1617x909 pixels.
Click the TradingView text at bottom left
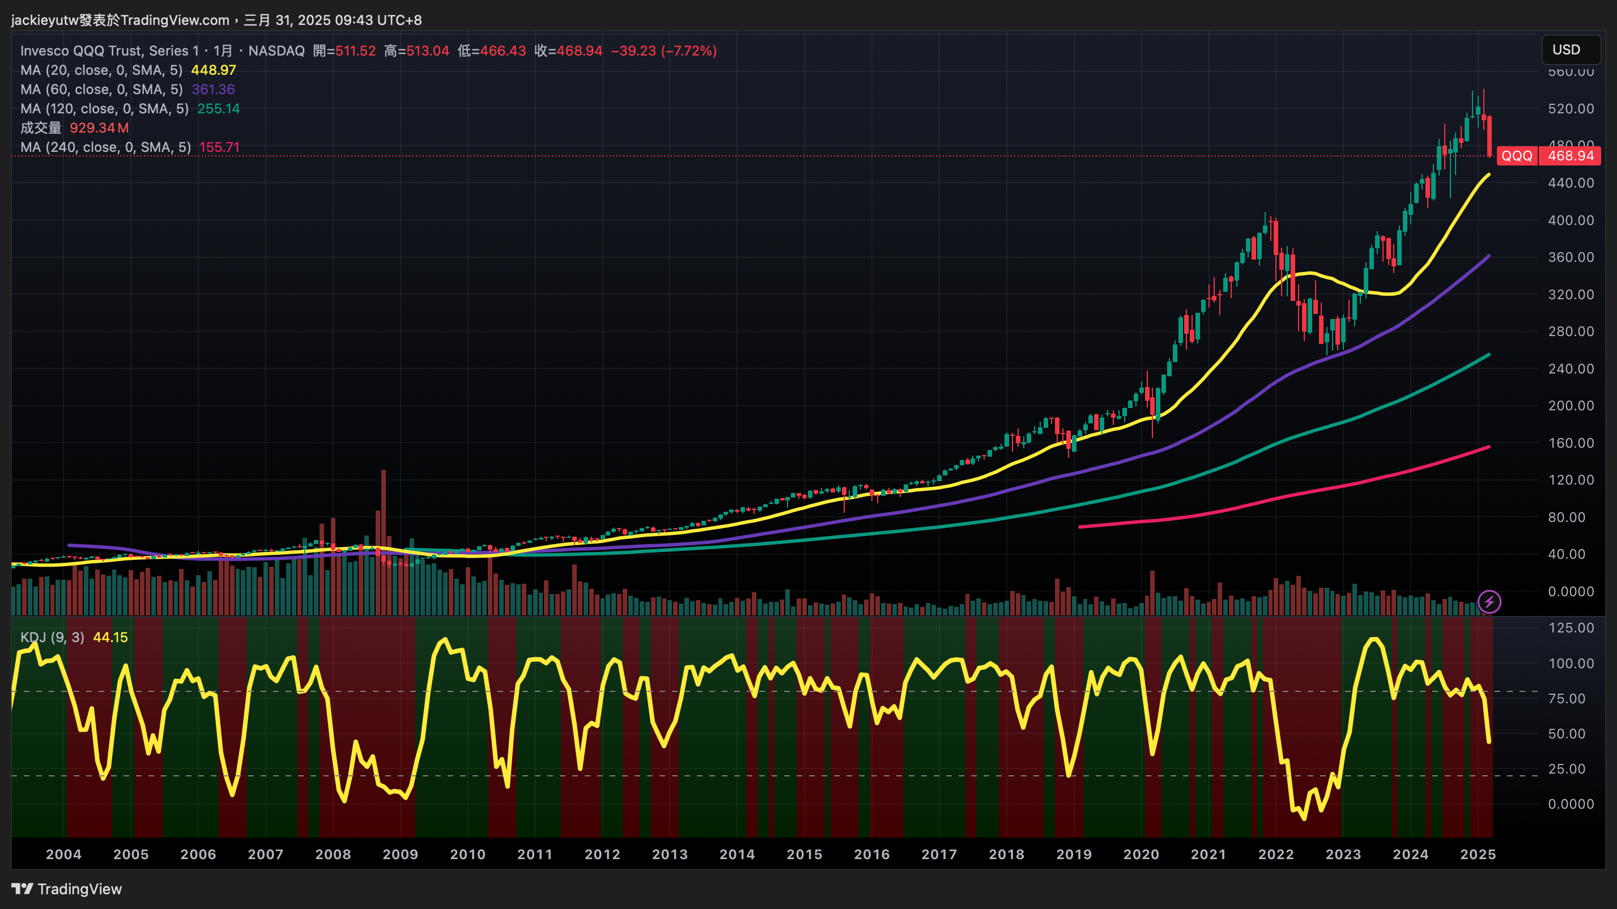79,889
